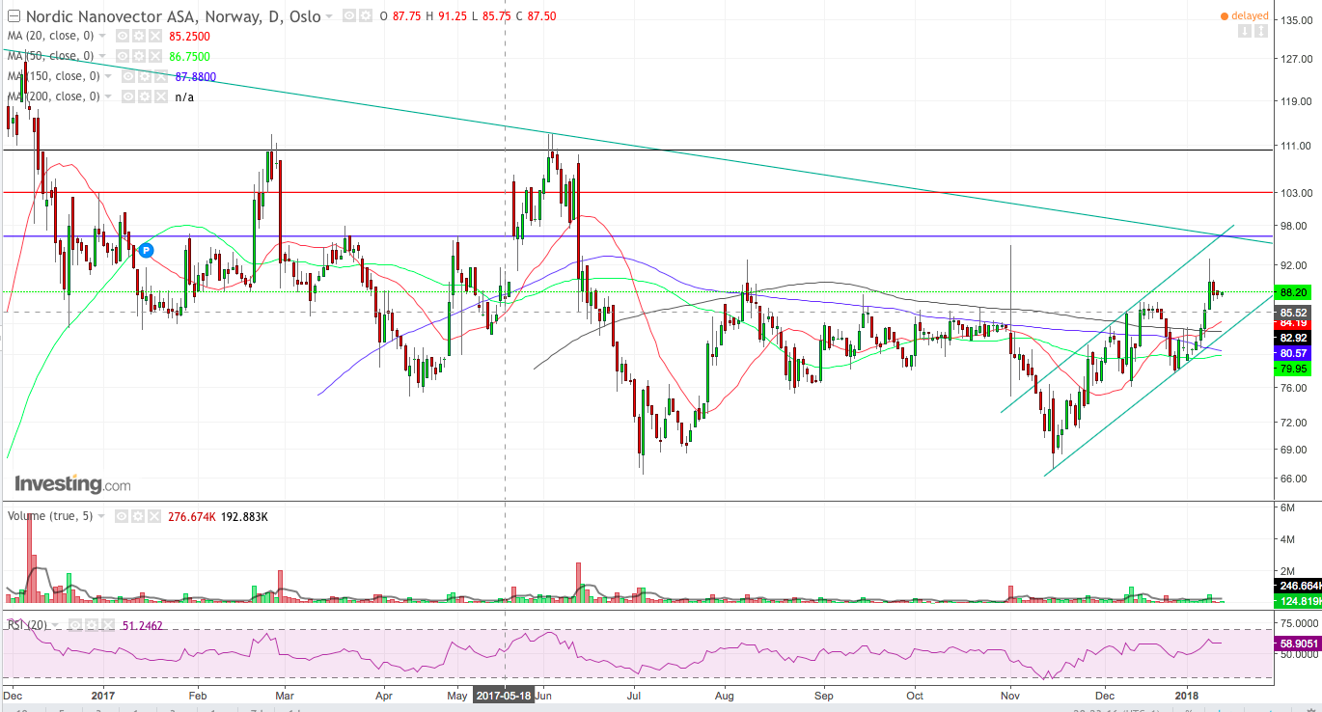Click RSI axis value label 58.9051
The image size is (1322, 712).
[1298, 642]
